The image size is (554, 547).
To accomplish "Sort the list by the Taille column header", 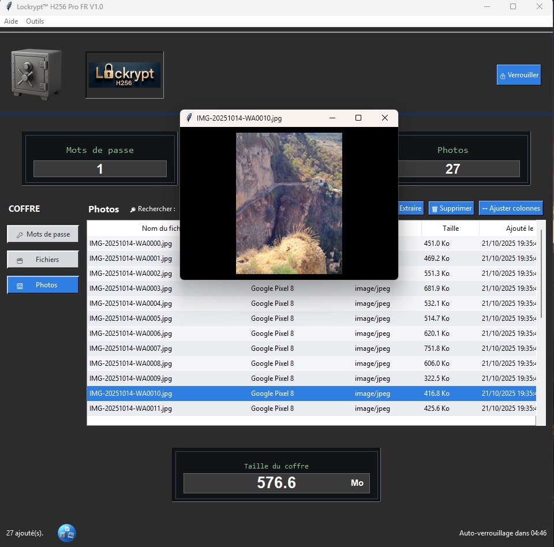I will coord(450,228).
